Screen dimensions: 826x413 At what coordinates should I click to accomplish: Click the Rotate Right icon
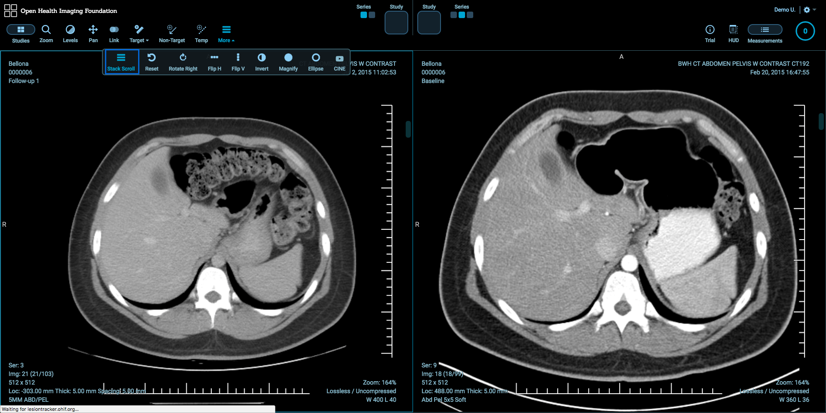[183, 62]
